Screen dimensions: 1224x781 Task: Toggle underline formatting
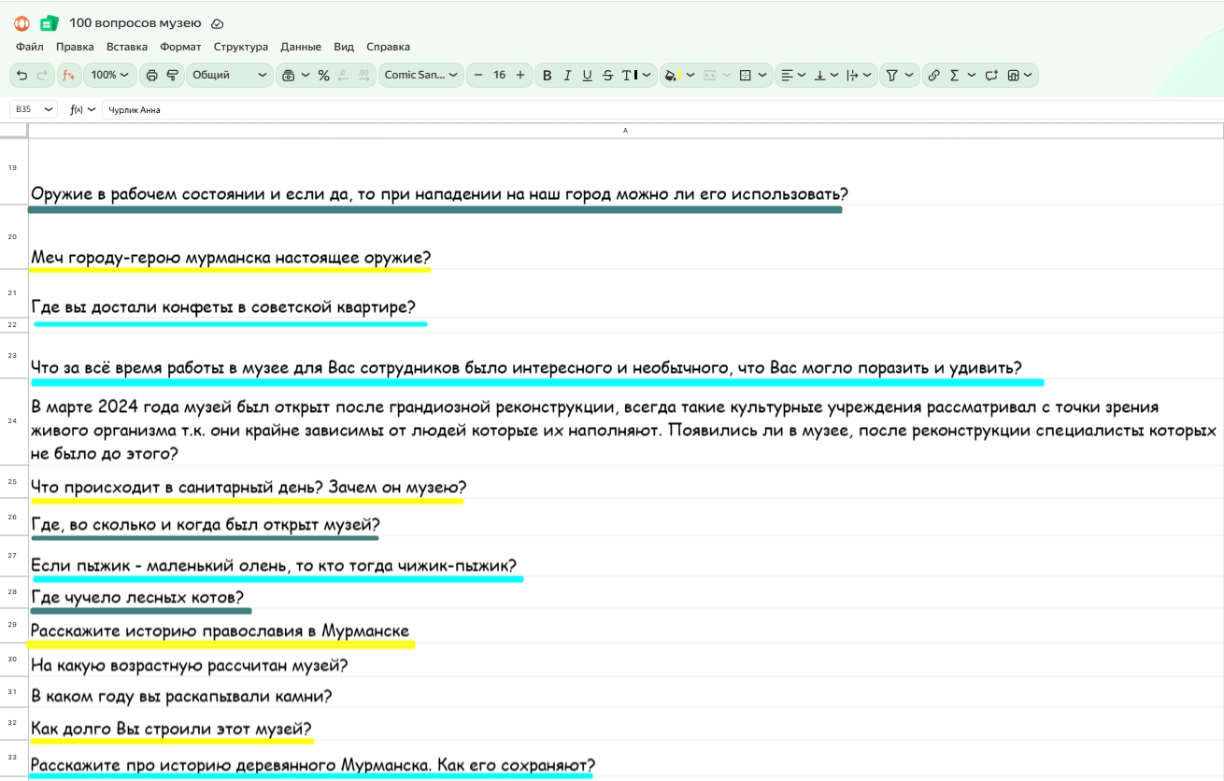click(587, 75)
